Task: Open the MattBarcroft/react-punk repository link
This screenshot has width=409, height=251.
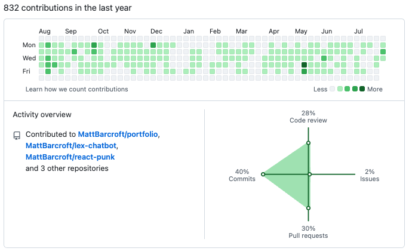Action: click(70, 157)
